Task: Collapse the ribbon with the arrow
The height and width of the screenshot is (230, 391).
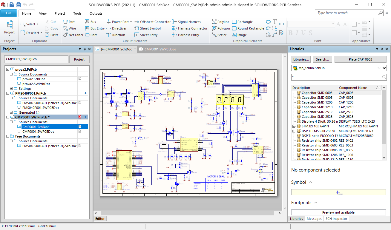Action: (x=387, y=13)
